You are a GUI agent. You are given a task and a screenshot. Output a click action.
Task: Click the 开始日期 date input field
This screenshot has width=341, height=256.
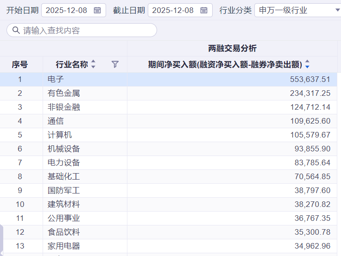coord(74,10)
